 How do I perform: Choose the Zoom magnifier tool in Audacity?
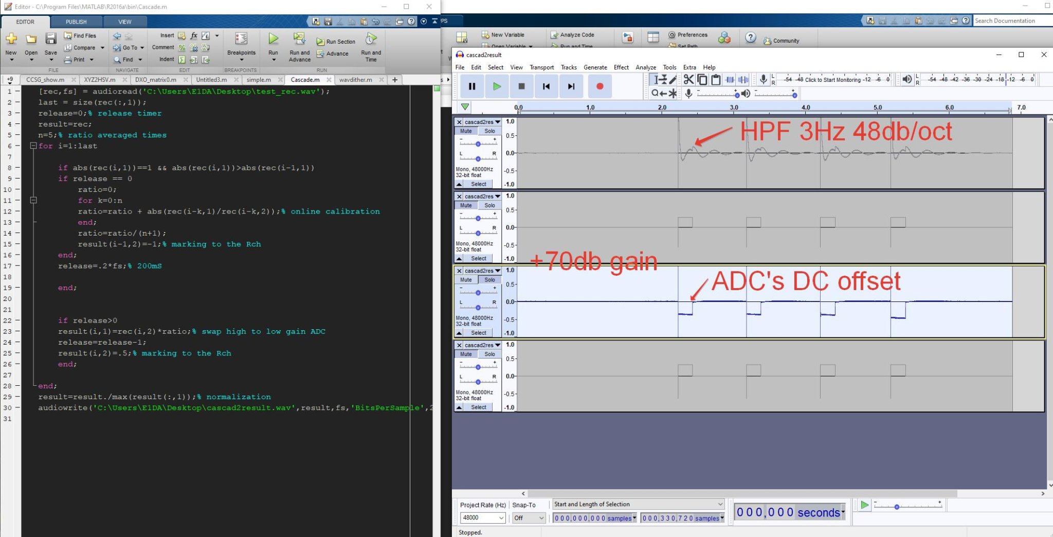[655, 93]
